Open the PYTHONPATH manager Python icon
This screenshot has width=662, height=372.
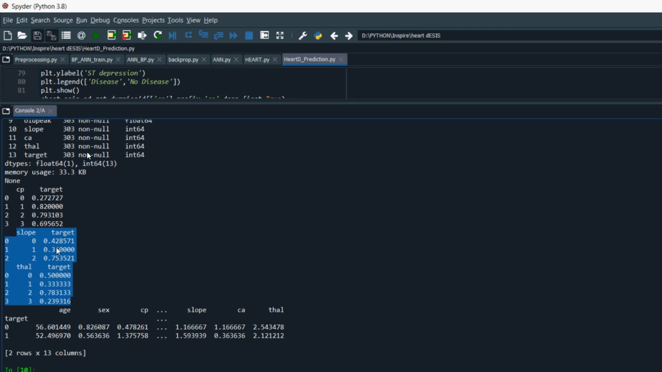(318, 36)
